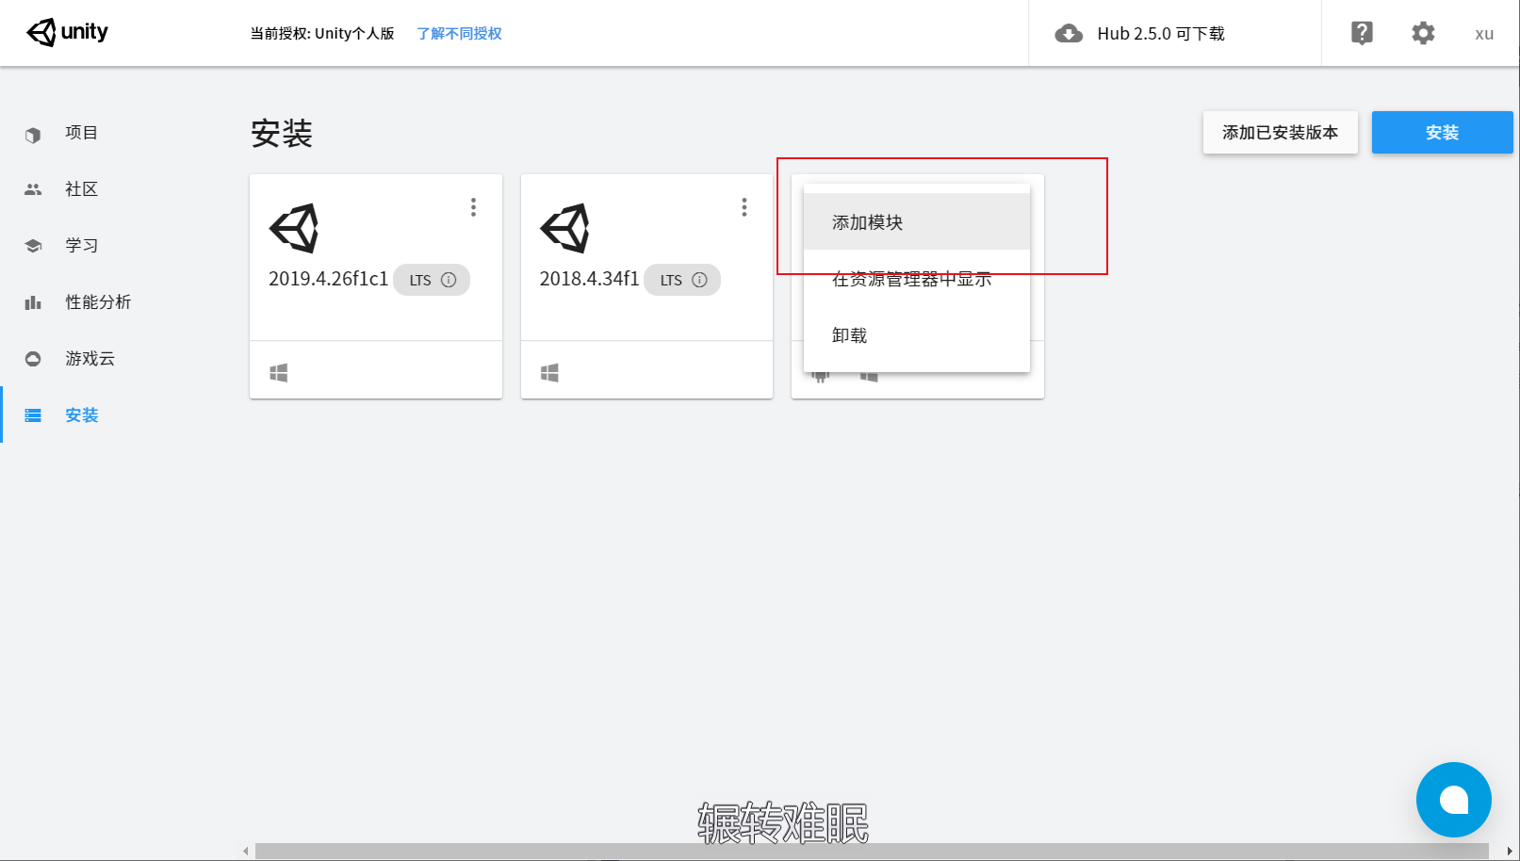Go to 学习 in the sidebar
This screenshot has height=861, width=1520.
(81, 246)
